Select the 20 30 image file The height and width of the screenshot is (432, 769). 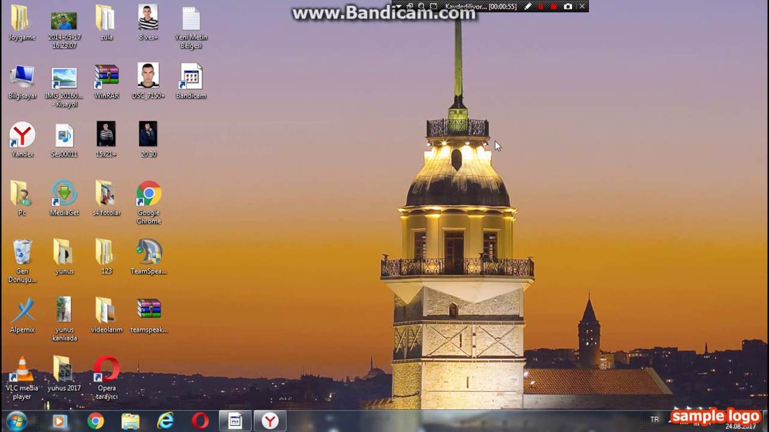tap(148, 140)
